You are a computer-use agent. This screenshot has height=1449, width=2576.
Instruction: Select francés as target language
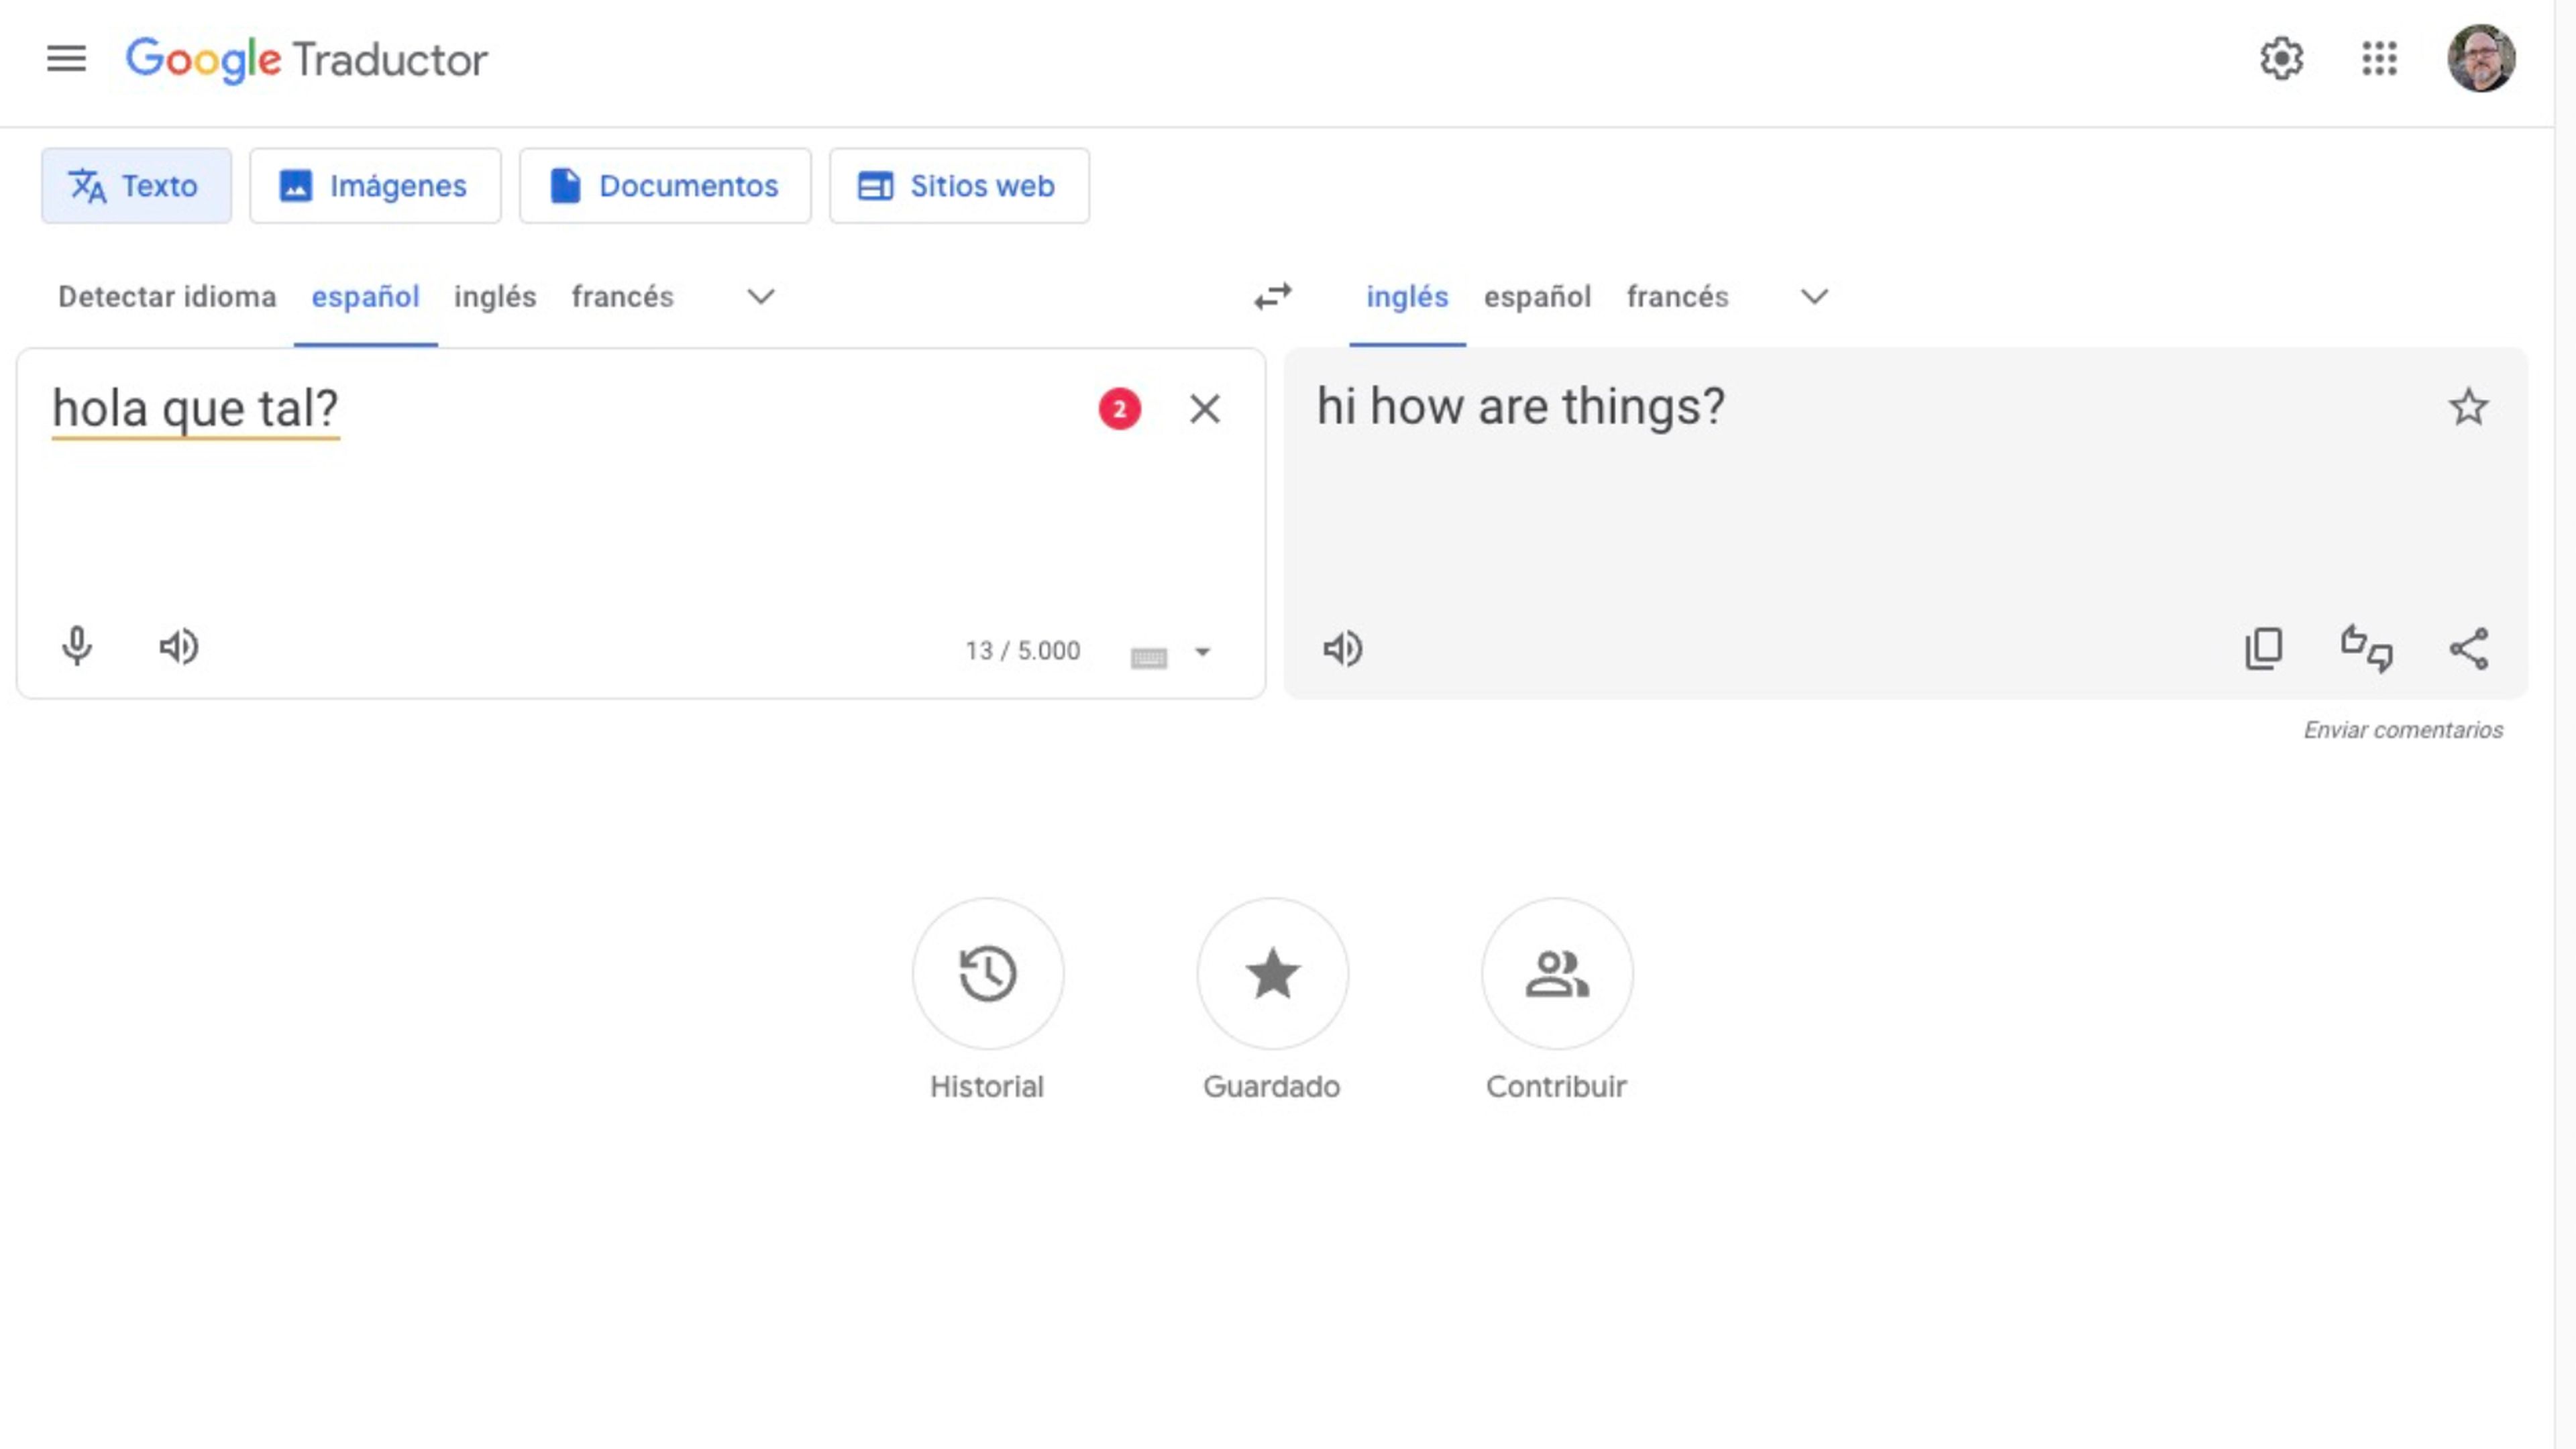point(1677,297)
